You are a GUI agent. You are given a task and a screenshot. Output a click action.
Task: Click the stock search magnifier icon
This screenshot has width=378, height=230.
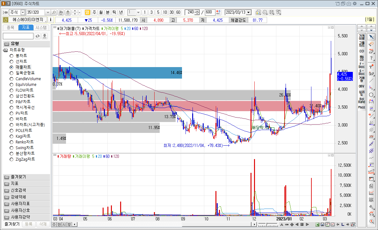pyautogui.click(x=54, y=12)
